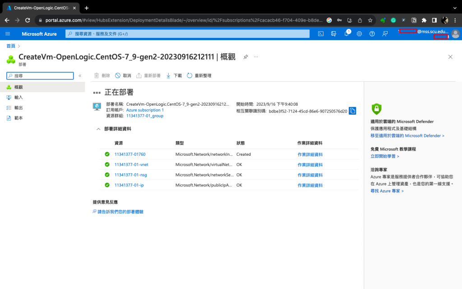The height and width of the screenshot is (289, 462).
Task: Pin the deployment blade to the dashboard
Action: (245, 57)
